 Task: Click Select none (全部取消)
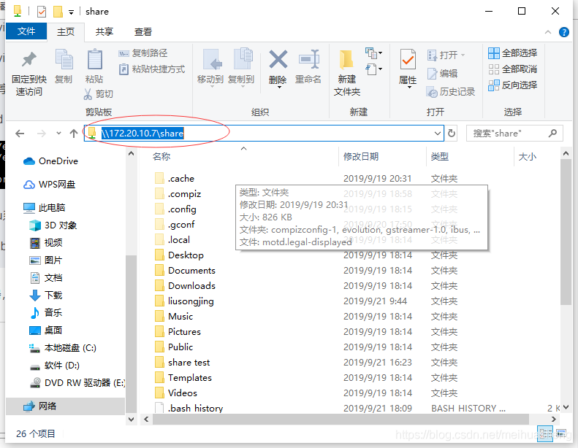[x=512, y=69]
